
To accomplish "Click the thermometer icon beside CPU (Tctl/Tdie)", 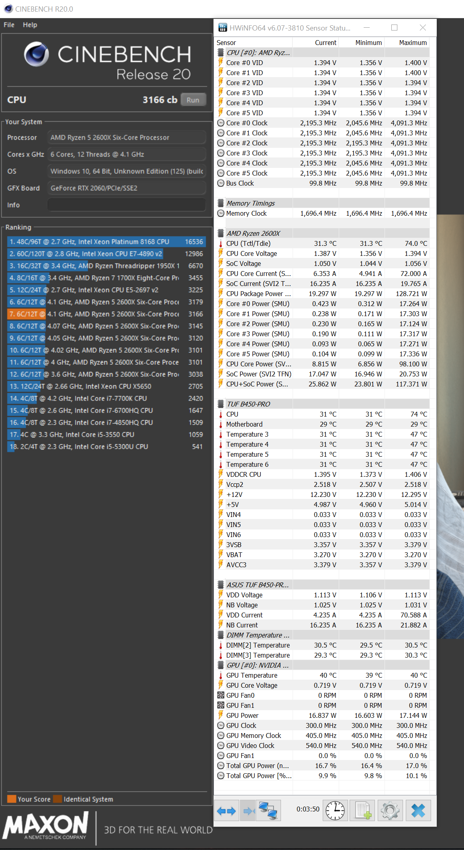I will click(x=220, y=243).
